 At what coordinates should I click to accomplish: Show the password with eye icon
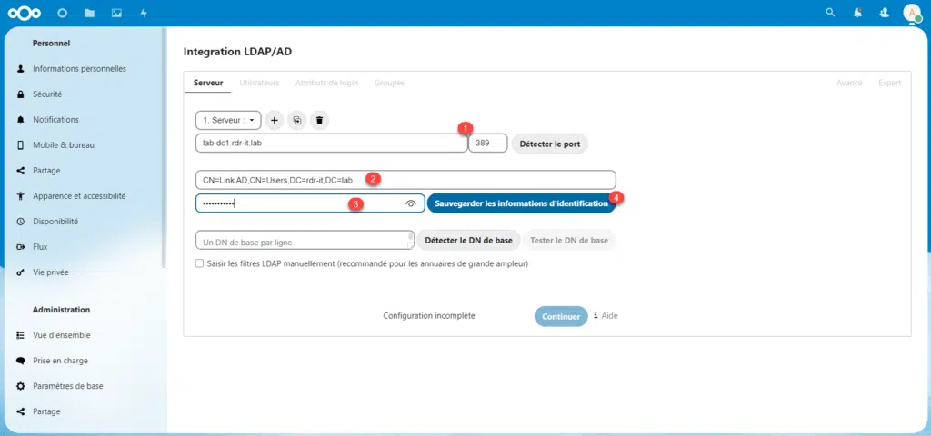tap(411, 203)
